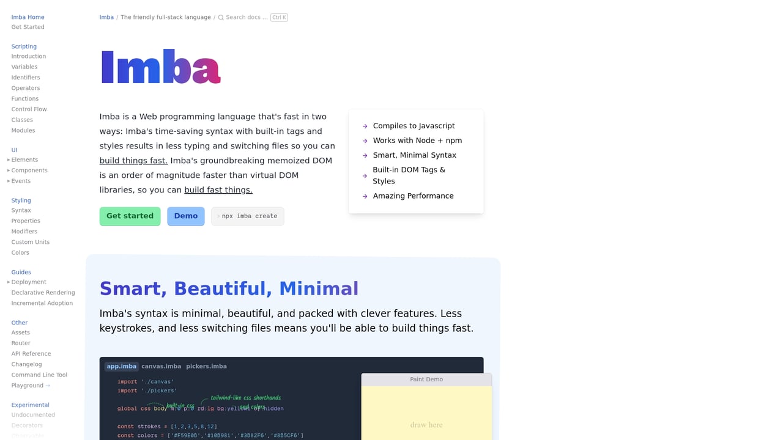
Task: Click arrow icon beside "Amazing Performance"
Action: 365,196
